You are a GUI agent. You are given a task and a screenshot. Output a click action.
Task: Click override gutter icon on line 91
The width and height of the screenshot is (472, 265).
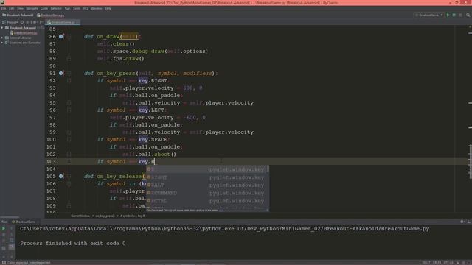61,73
